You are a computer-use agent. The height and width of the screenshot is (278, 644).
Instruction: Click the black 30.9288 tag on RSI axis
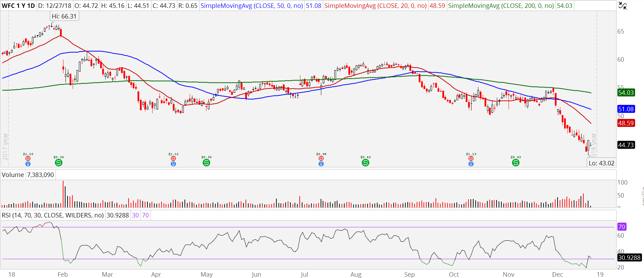point(629,258)
